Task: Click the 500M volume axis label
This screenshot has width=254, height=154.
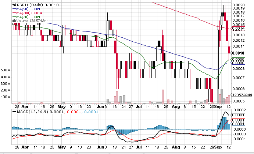Action: pos(6,70)
